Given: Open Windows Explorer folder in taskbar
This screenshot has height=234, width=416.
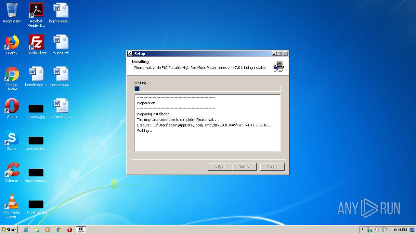Looking at the screenshot, I should 37,230.
